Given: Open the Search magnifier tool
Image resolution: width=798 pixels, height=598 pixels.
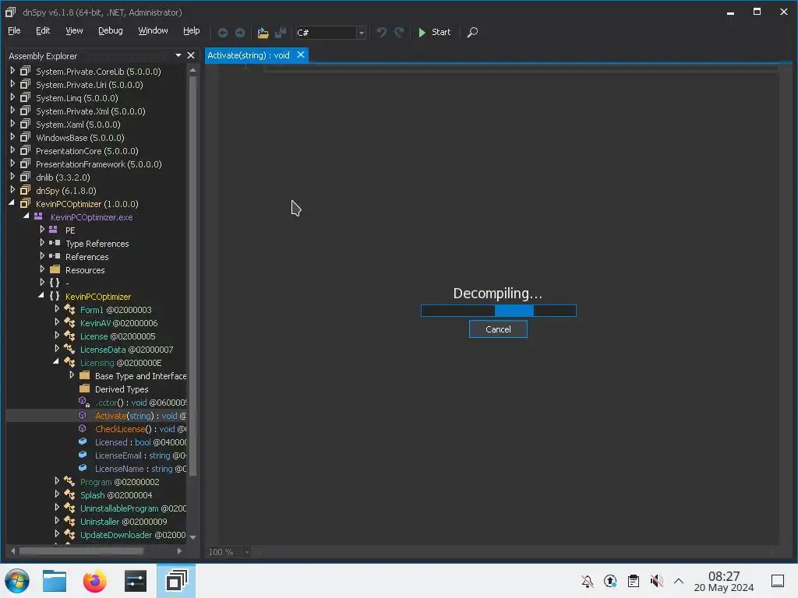Looking at the screenshot, I should (472, 33).
